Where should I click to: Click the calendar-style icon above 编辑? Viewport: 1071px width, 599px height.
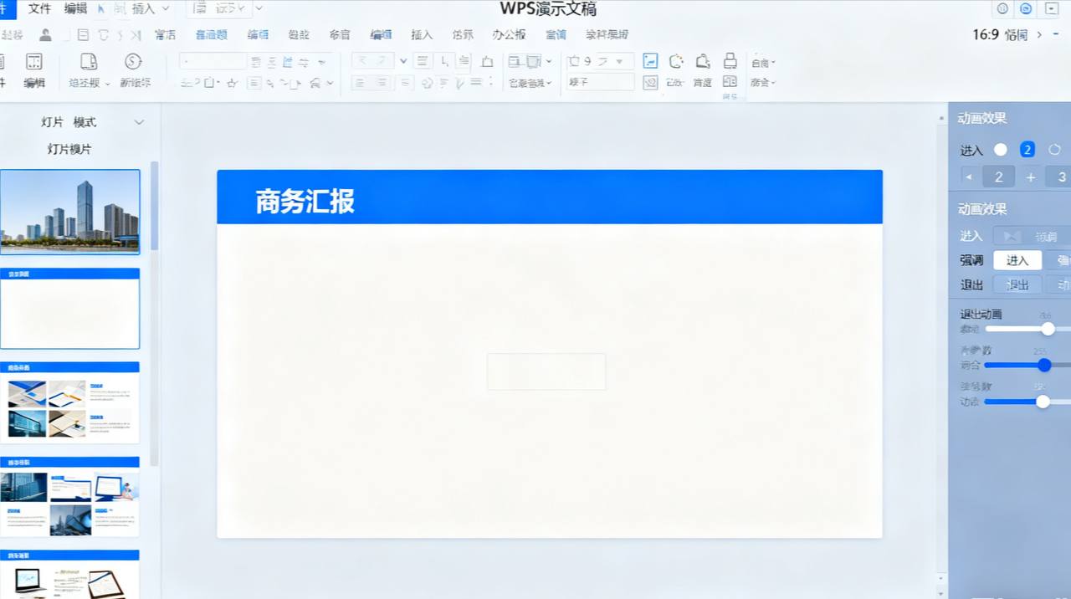click(34, 62)
